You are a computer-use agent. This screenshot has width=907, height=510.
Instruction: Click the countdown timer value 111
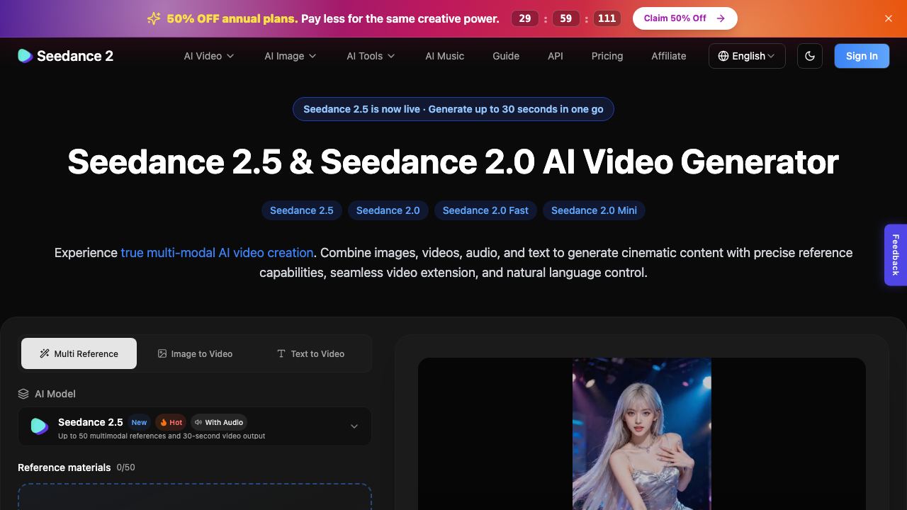(607, 18)
